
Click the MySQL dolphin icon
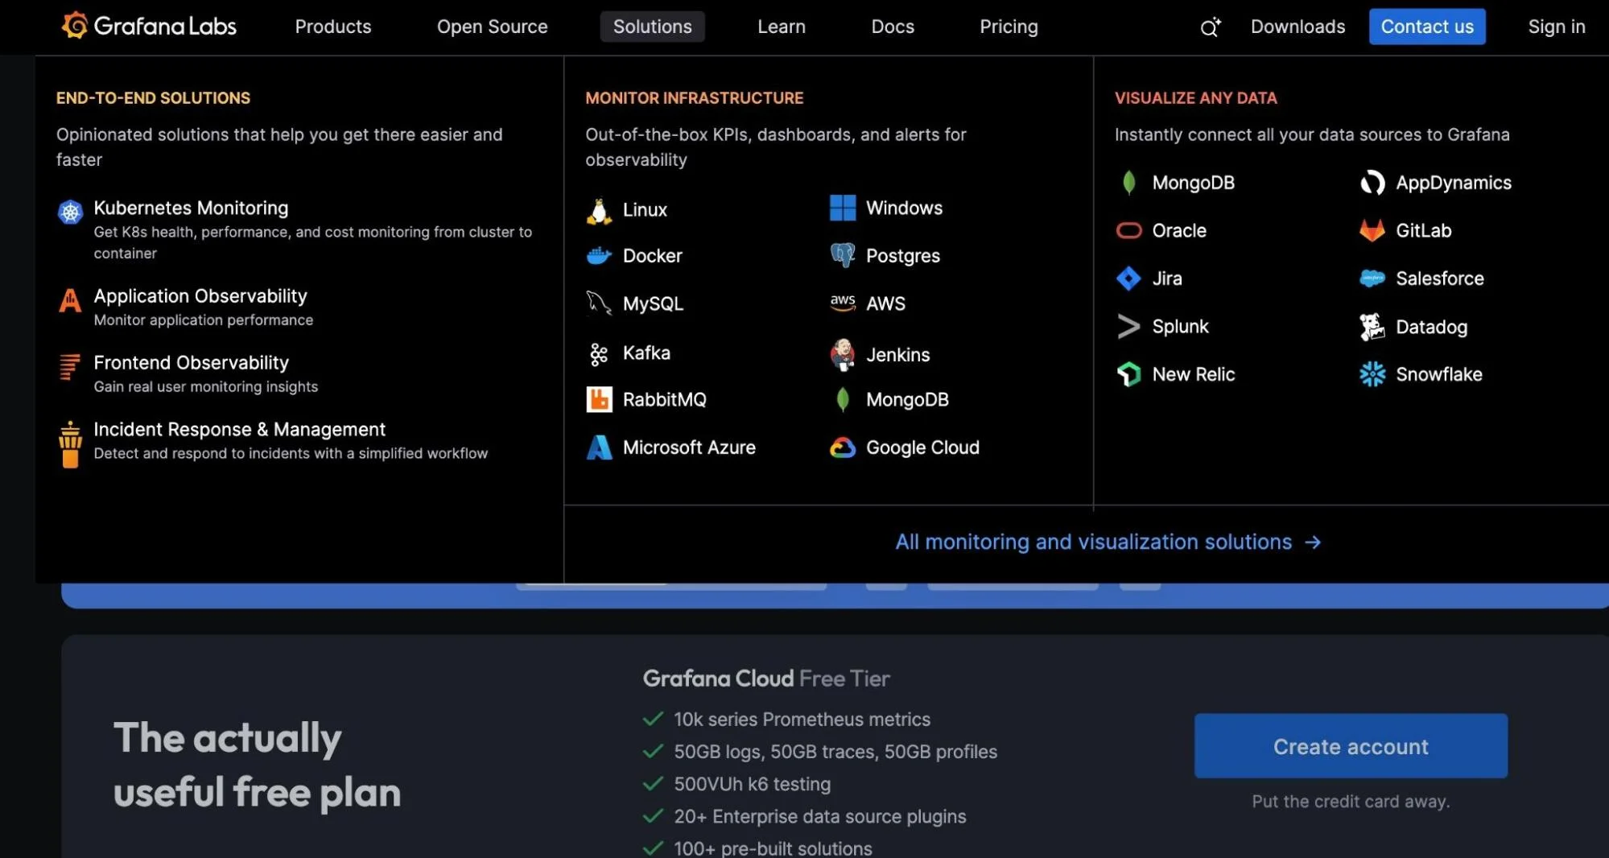point(599,303)
